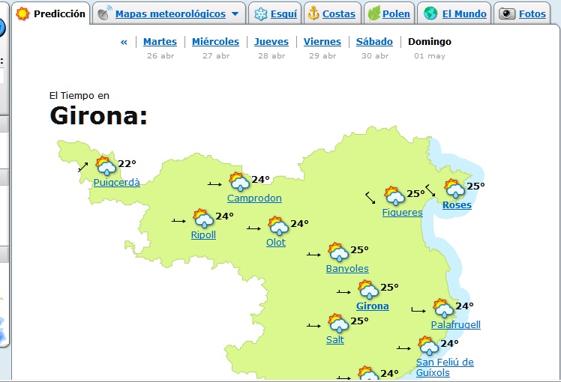561x382 pixels.
Task: Select the Jueves 28 abr forecast
Action: pyautogui.click(x=271, y=42)
